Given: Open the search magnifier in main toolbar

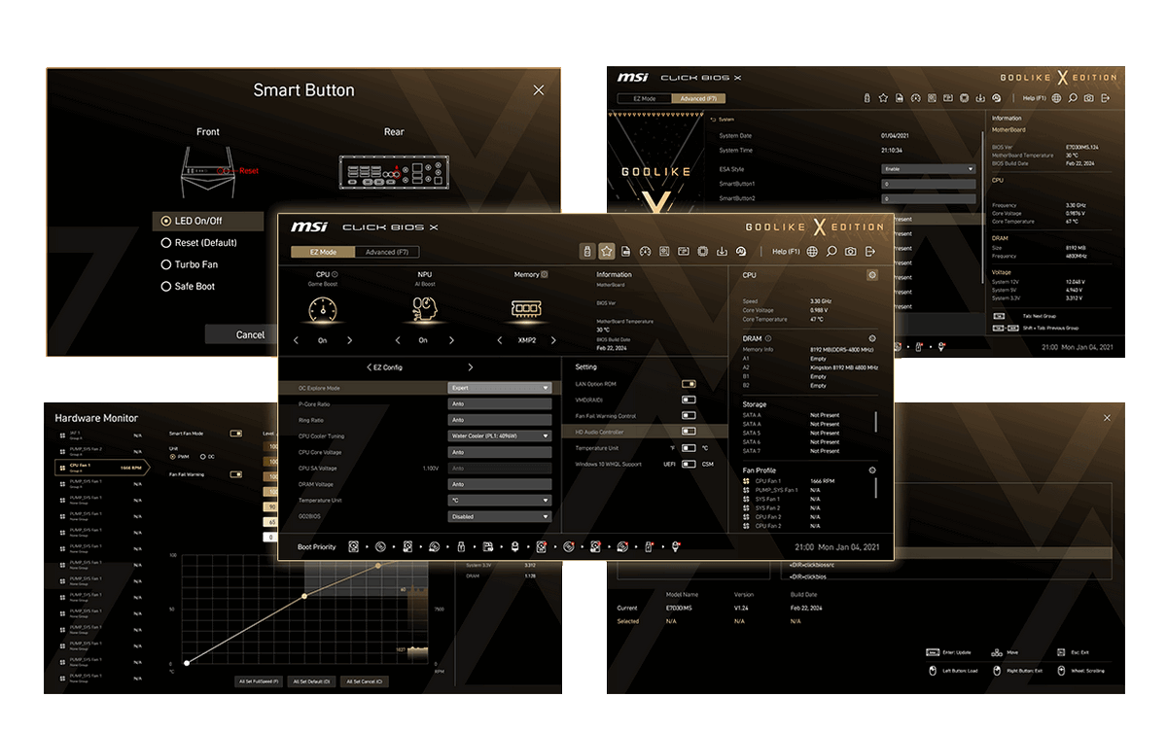Looking at the screenshot, I should coord(831,252).
